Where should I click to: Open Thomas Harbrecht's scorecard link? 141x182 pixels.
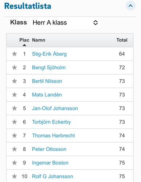click(x=53, y=135)
